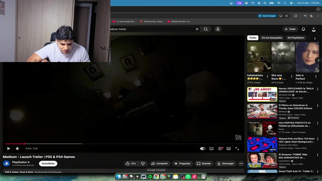
Task: Open the Chrome profile avatar
Action: click(x=311, y=16)
